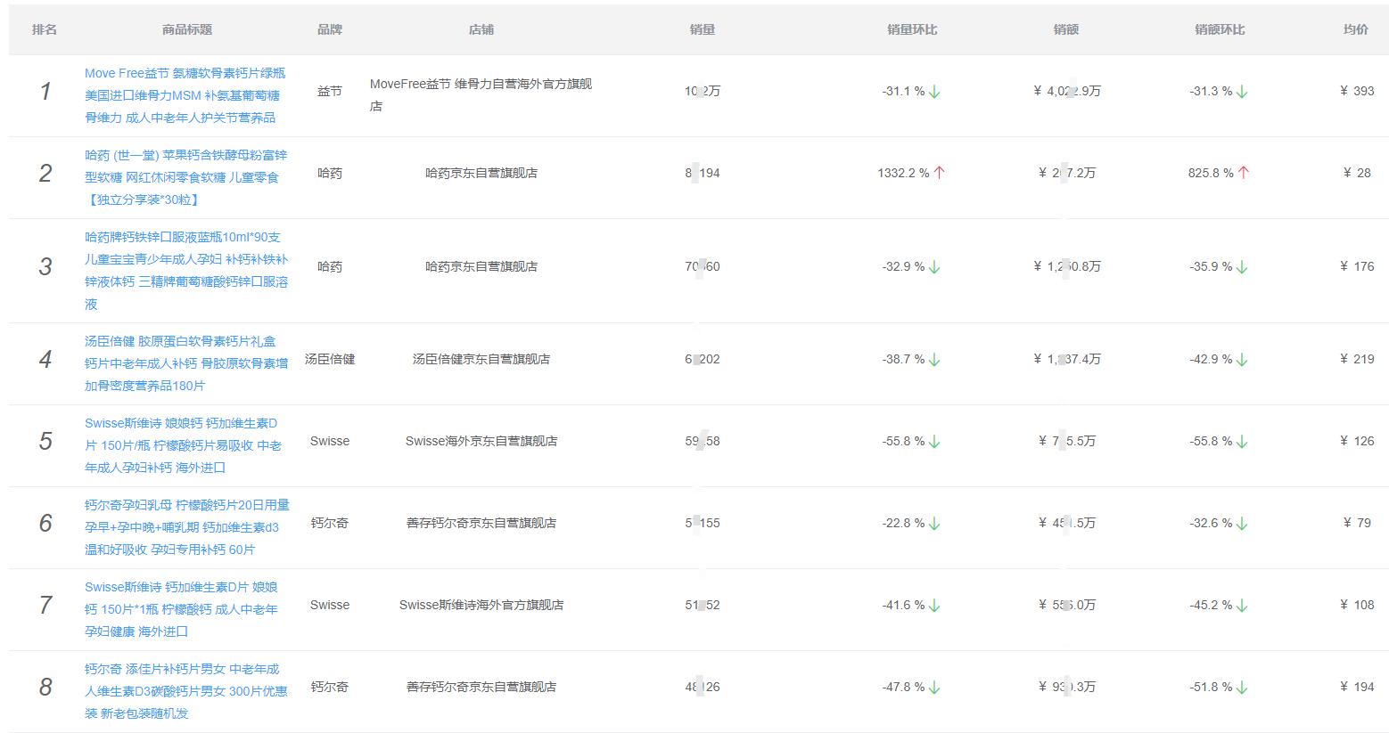Click the green down arrow next to -31.3 %
The height and width of the screenshot is (733, 1389).
[1243, 90]
